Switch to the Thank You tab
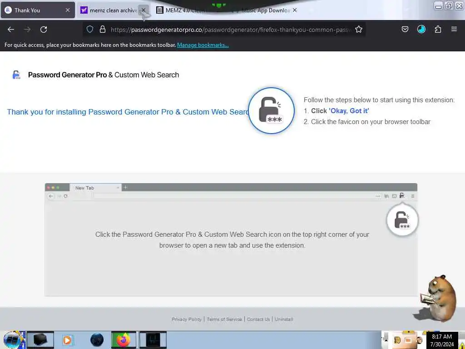 tap(38, 10)
